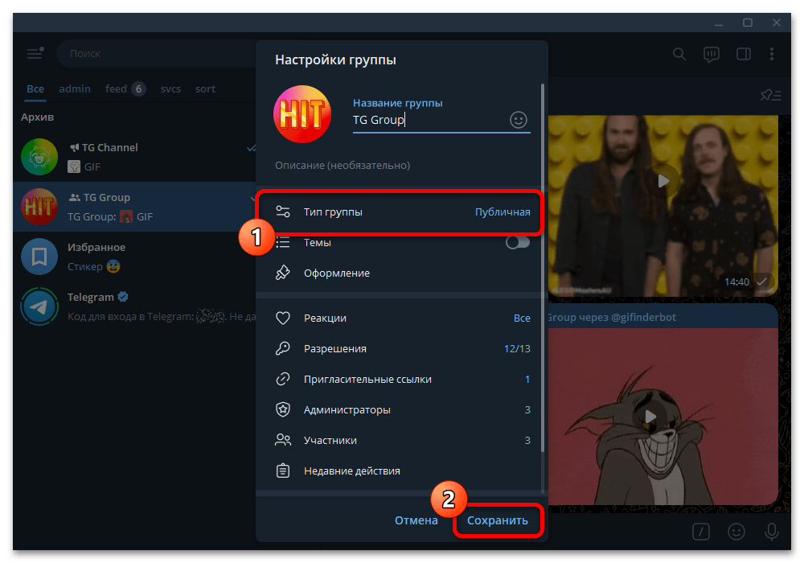Click the HIT group avatar in settings
This screenshot has width=804, height=563.
tap(302, 114)
